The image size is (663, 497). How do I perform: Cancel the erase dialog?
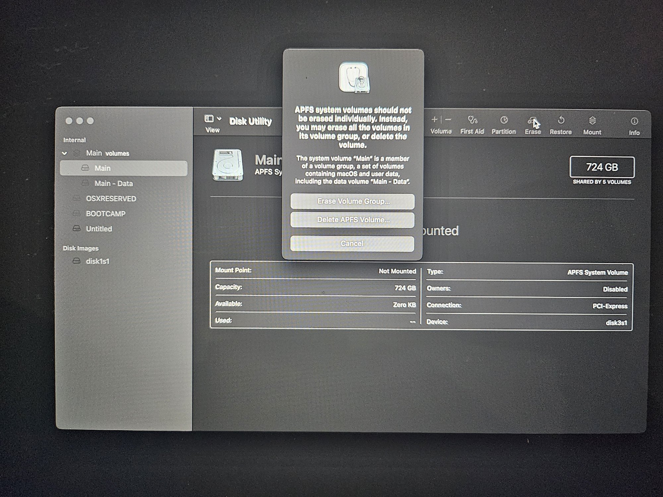(352, 244)
